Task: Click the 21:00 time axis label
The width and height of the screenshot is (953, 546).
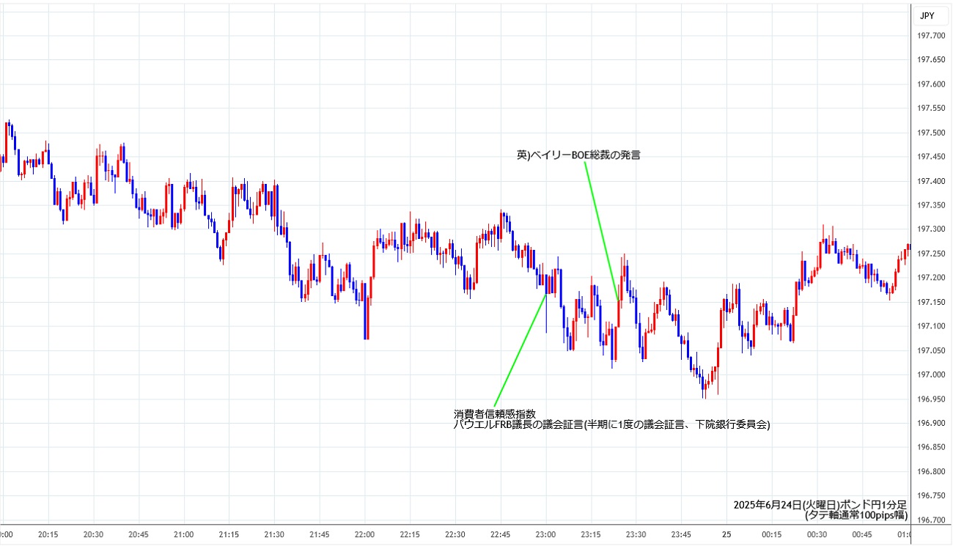Action: (184, 534)
